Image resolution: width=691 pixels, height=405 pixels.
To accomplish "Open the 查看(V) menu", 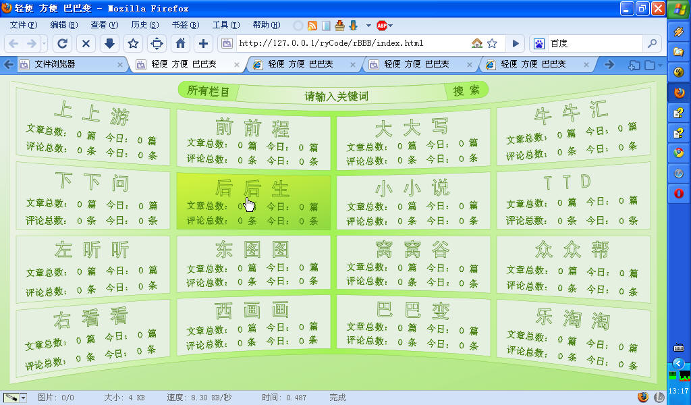I will click(x=105, y=25).
